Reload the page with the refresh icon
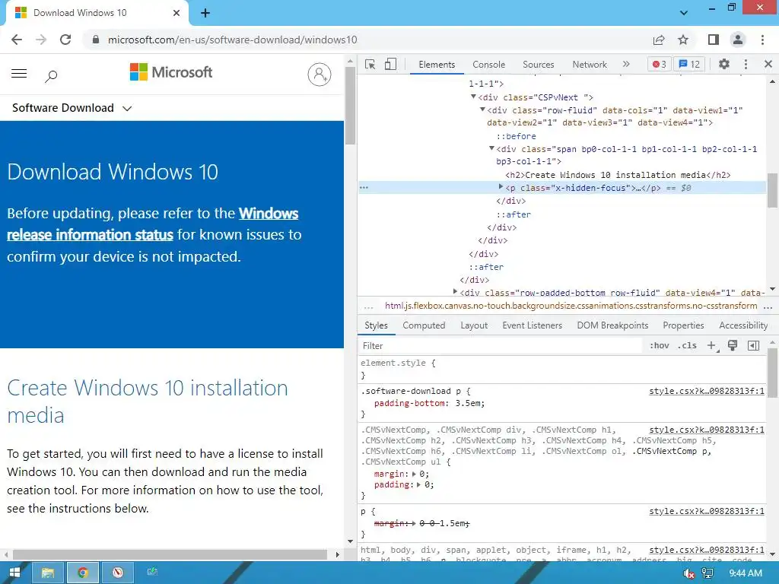Viewport: 779px width, 584px height. click(x=65, y=40)
